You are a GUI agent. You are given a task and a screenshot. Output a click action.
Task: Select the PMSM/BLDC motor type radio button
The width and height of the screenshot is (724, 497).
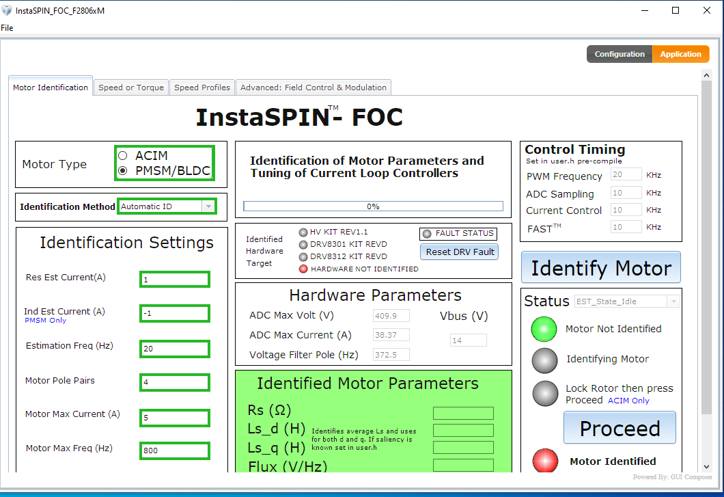tap(123, 171)
